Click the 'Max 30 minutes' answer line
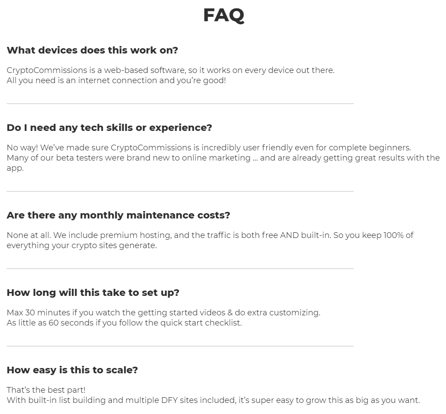446x414 pixels. coord(163,313)
